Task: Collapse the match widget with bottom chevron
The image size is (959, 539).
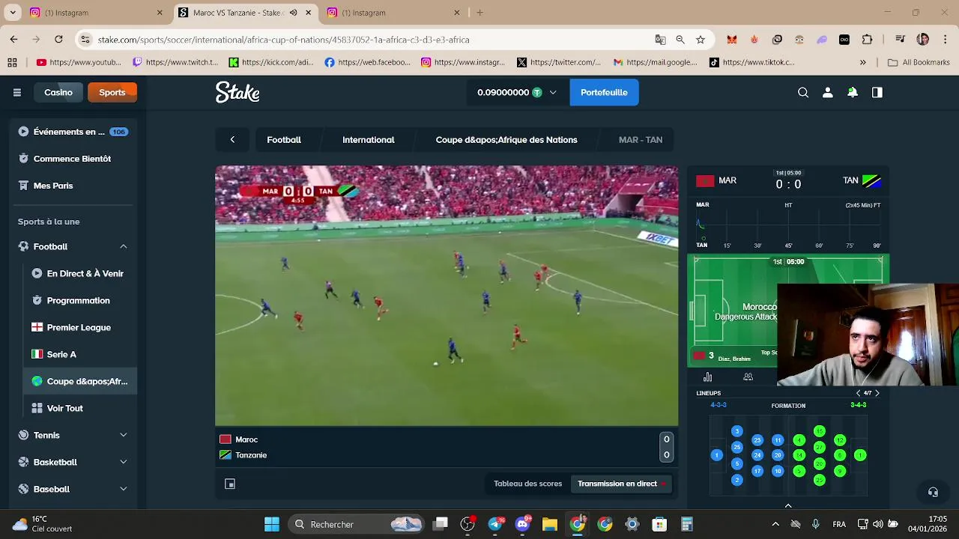Action: [788, 506]
